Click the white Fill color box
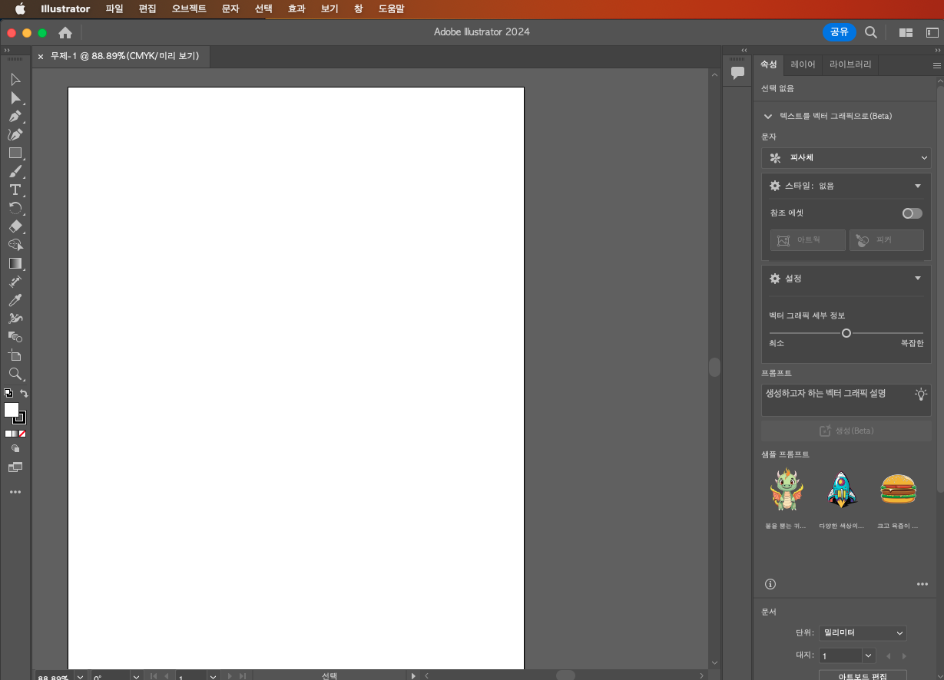The height and width of the screenshot is (680, 944). click(x=11, y=410)
